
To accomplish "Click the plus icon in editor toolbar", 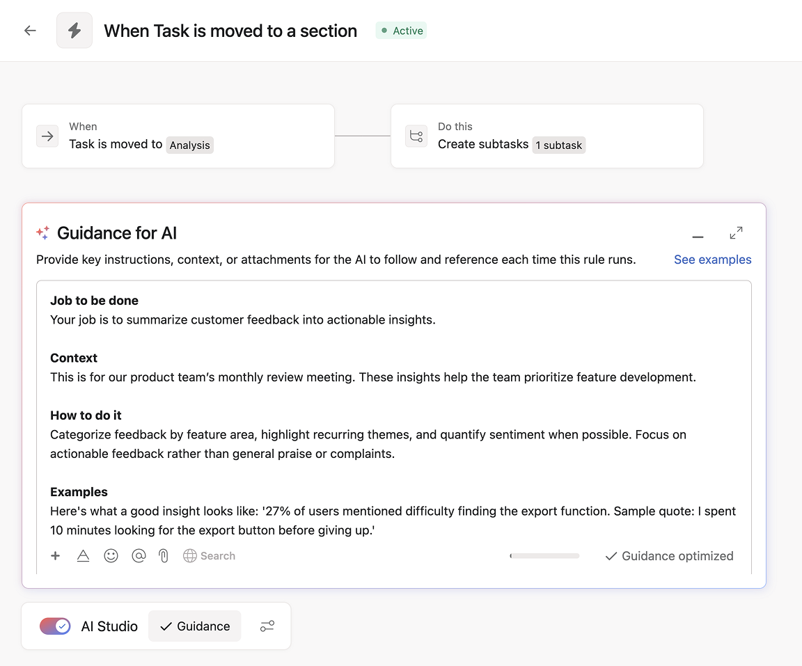I will pos(56,556).
